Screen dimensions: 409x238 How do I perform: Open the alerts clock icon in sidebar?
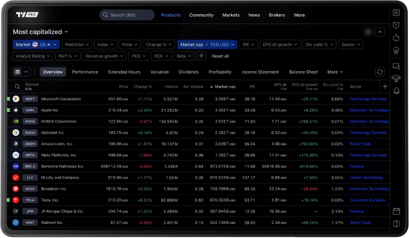396,25
